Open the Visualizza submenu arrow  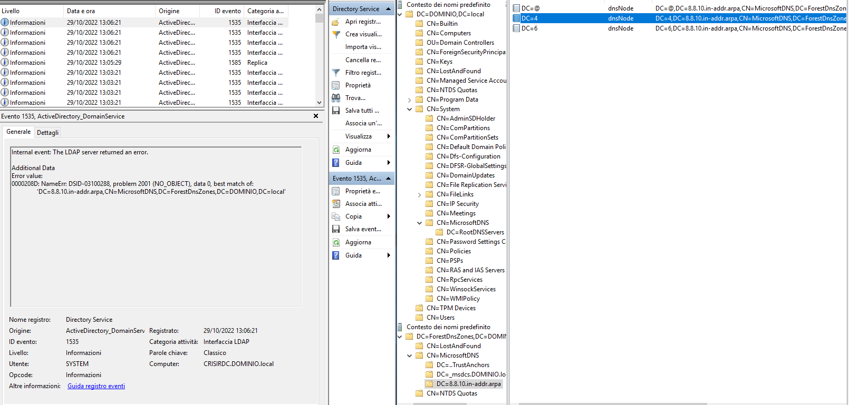[x=389, y=136]
